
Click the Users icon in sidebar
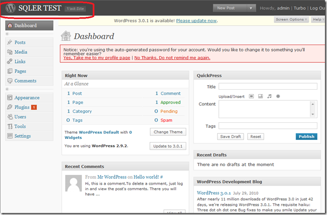tap(10, 117)
